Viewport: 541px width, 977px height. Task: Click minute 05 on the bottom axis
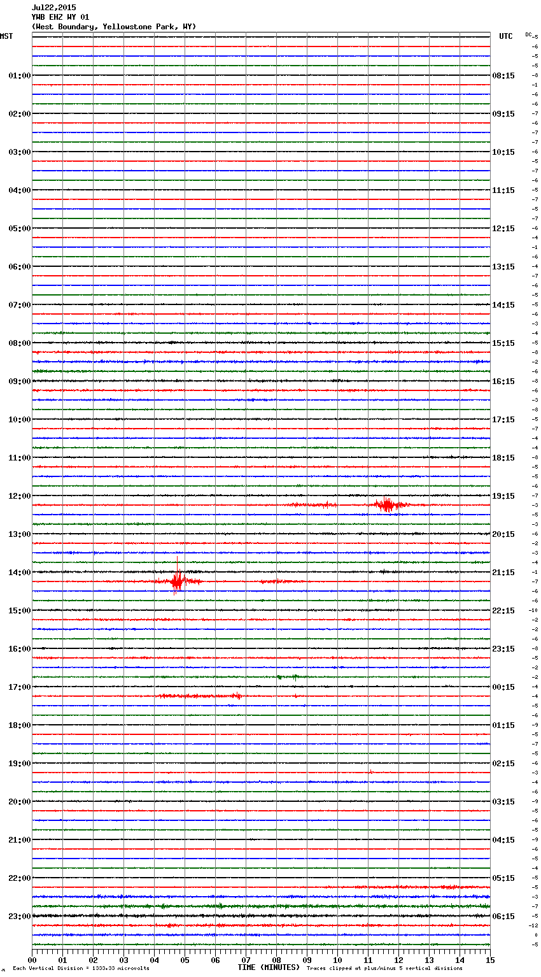tap(185, 960)
